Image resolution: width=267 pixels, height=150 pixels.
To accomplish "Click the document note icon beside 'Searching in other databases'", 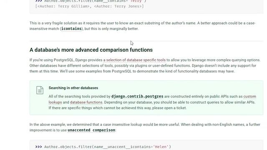I will [x=40, y=90].
